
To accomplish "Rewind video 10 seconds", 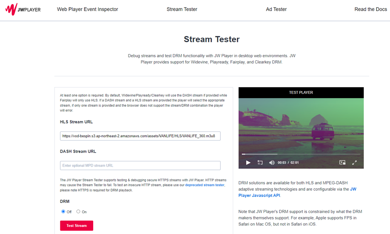I will click(x=260, y=163).
